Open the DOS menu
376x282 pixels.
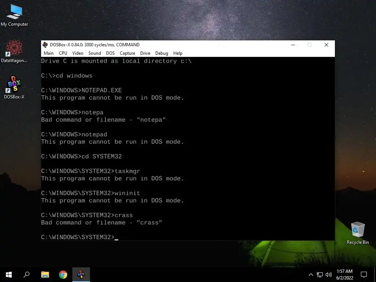(110, 53)
